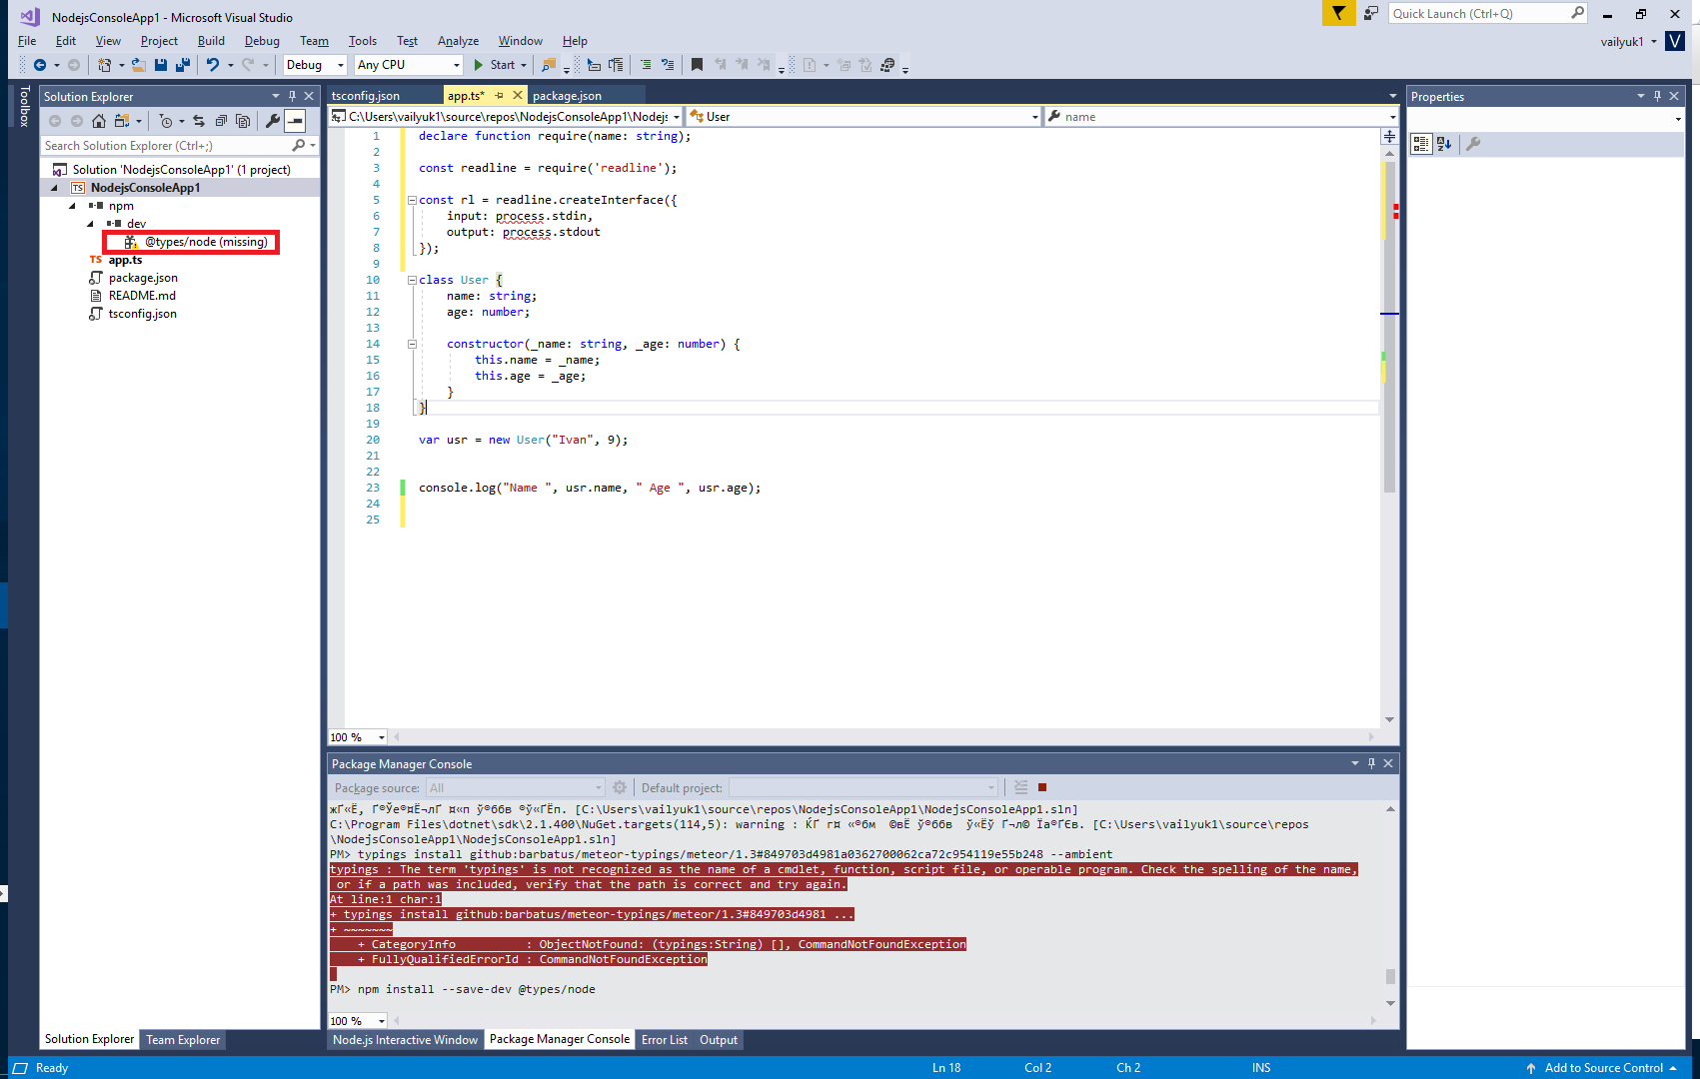Collapse the npm tree node

(x=73, y=206)
